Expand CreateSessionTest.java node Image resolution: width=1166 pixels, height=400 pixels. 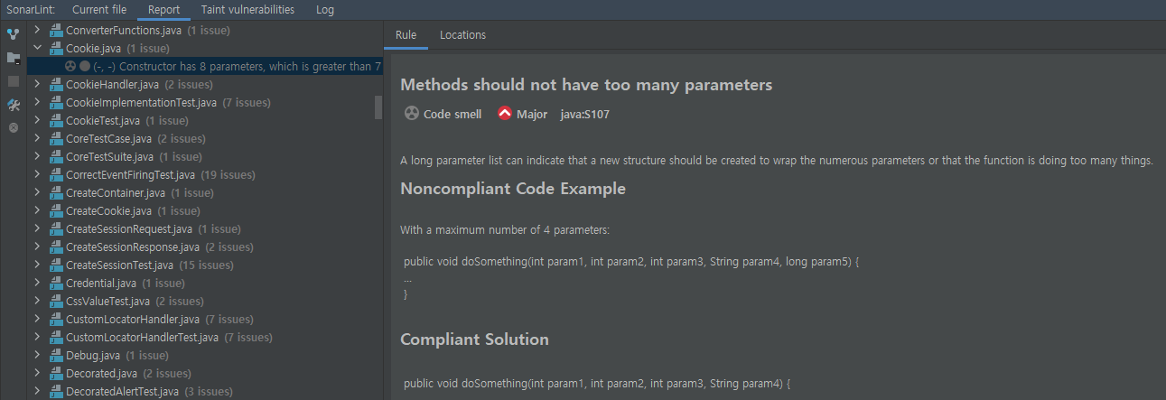[x=37, y=265]
